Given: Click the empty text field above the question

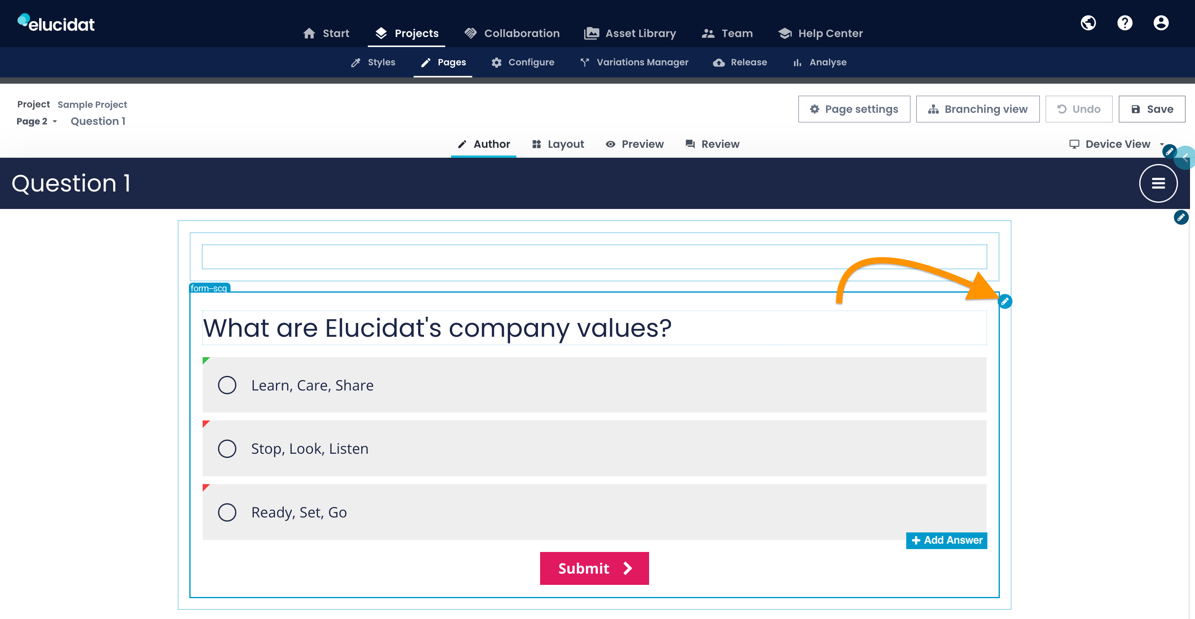Looking at the screenshot, I should (x=594, y=256).
